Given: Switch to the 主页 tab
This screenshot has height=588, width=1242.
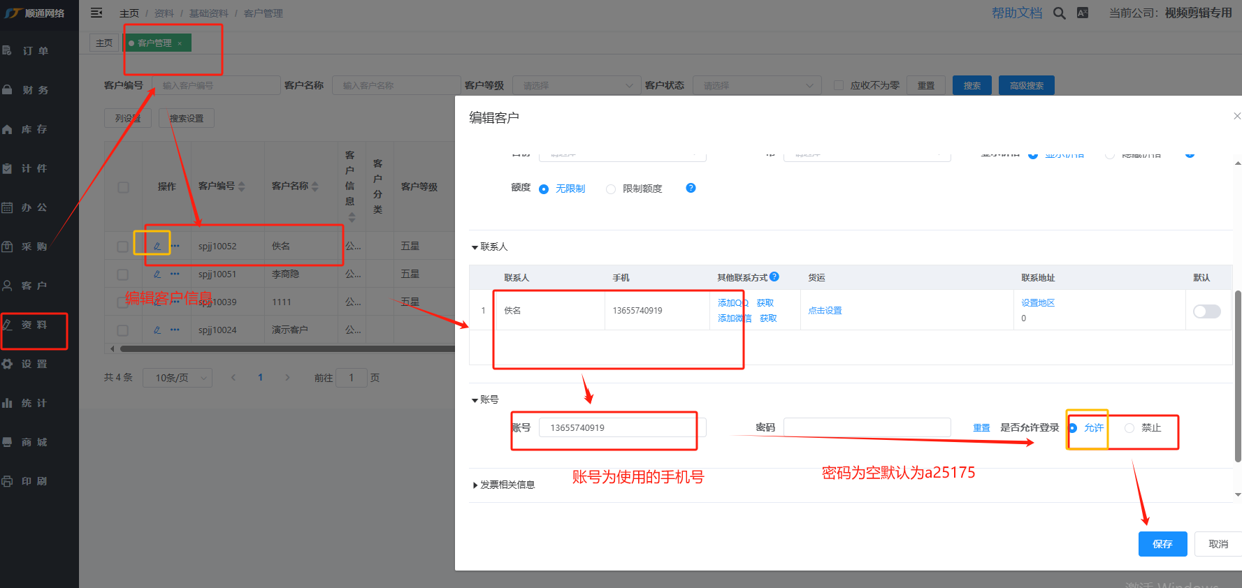Looking at the screenshot, I should pos(104,43).
